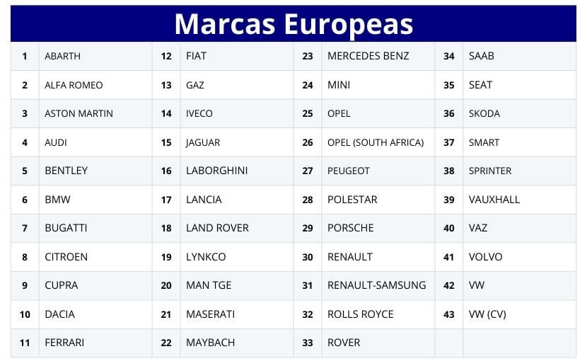The width and height of the screenshot is (587, 361).
Task: Click the Marcas Europeas table header
Action: coord(293,23)
